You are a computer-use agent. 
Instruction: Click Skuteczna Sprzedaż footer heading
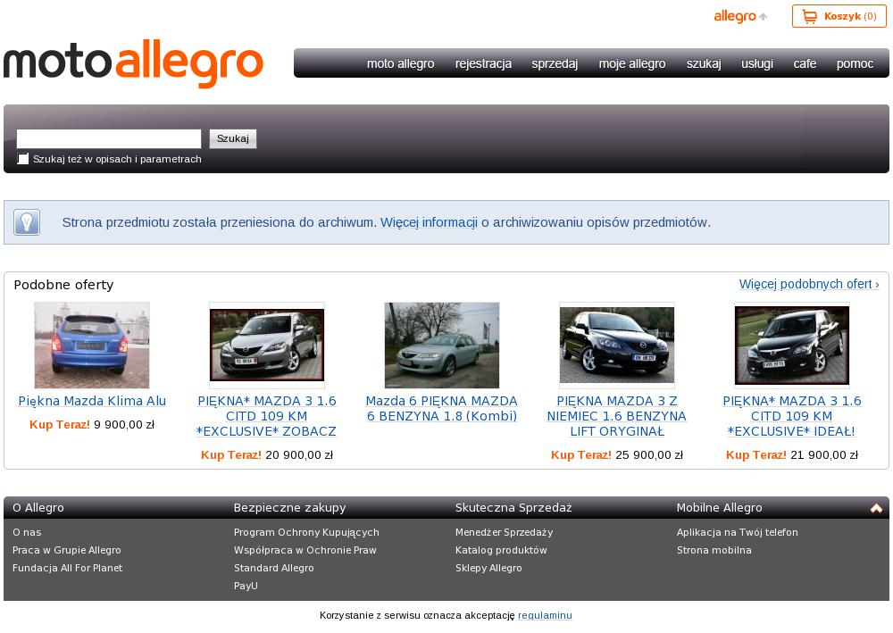pyautogui.click(x=513, y=508)
